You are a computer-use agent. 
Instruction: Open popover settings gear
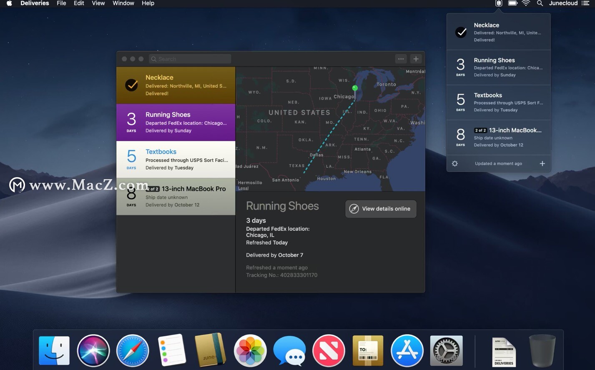[x=455, y=164]
